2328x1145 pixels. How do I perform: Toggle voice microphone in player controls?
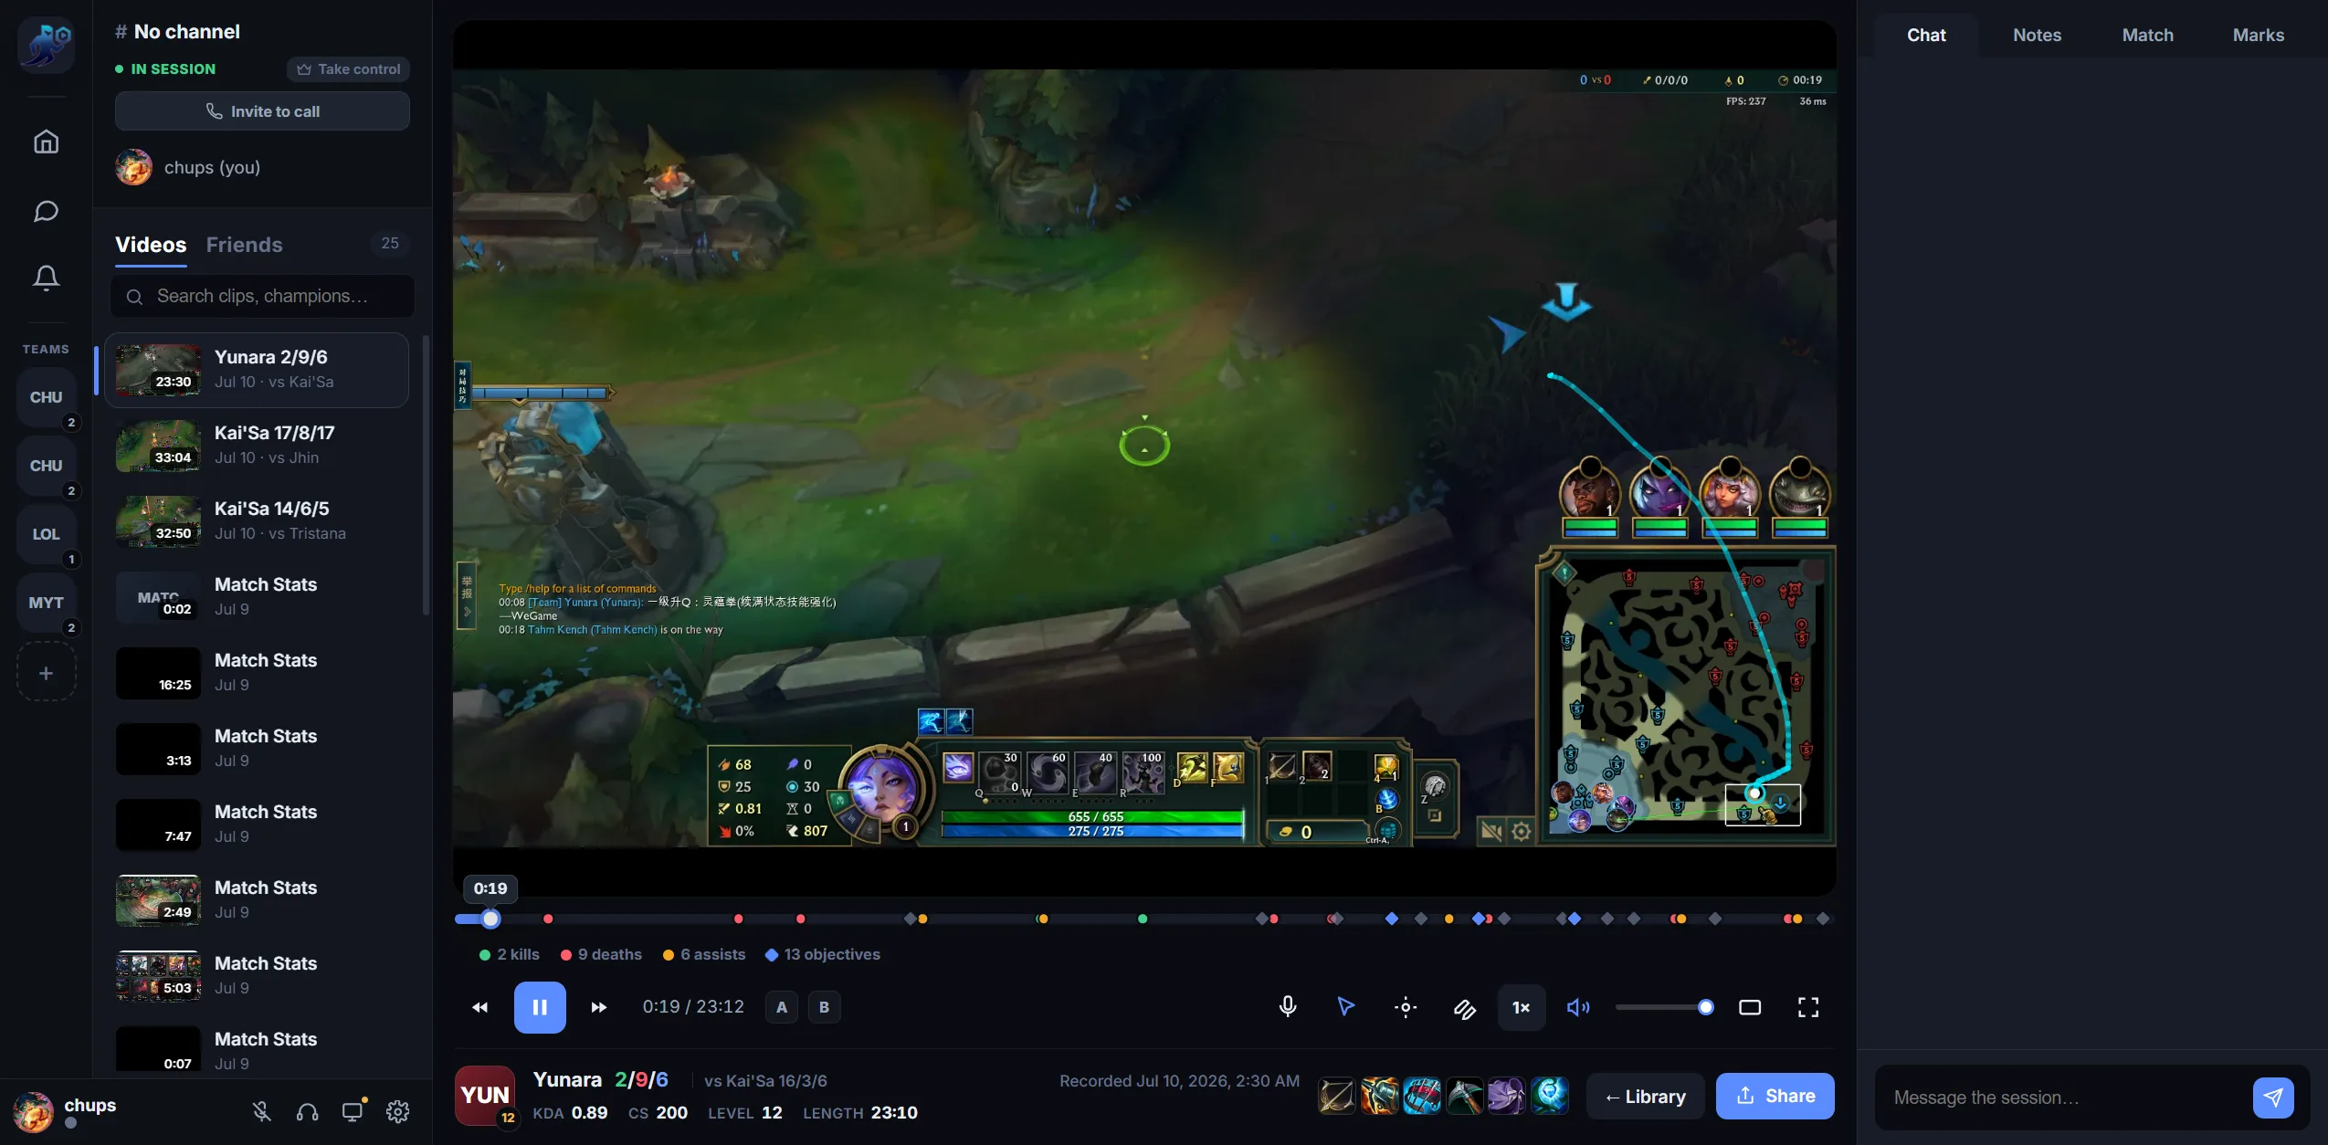pyautogui.click(x=1288, y=1007)
